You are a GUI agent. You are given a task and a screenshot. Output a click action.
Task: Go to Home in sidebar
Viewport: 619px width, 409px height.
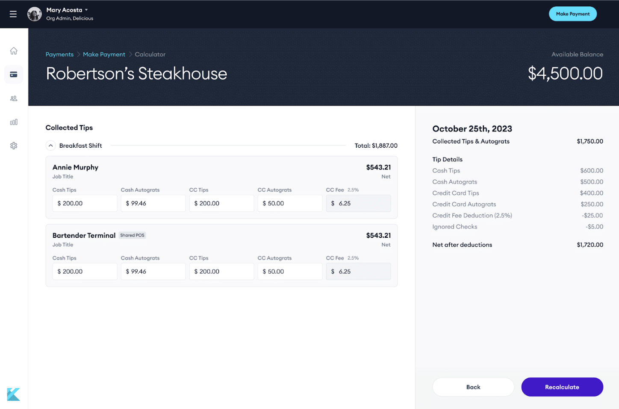(x=14, y=51)
